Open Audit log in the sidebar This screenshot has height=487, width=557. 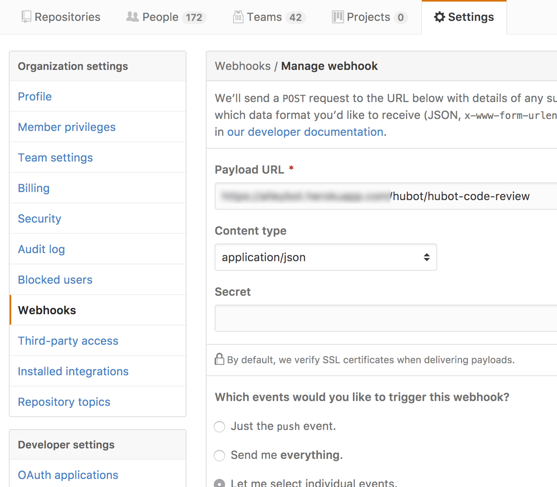tap(41, 249)
